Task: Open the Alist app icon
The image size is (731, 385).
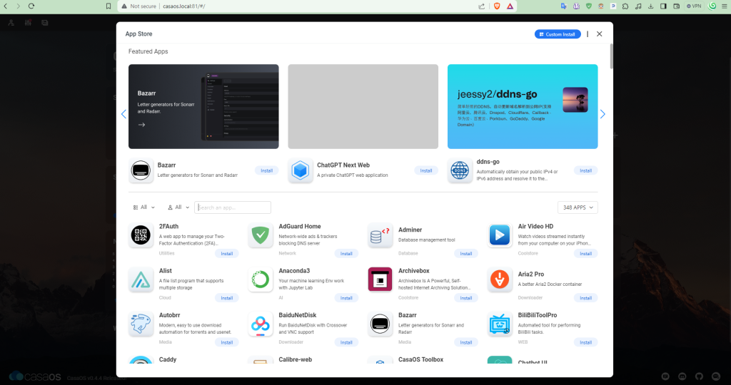Action: point(141,279)
